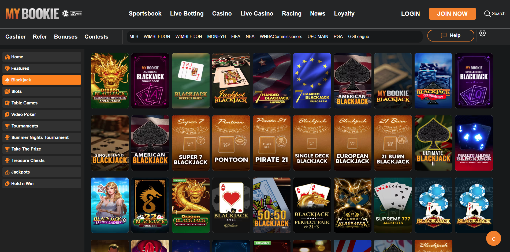Screen dimensions: 510x252
Task: Open Blackjack Perfect Pairs game
Action: [x=191, y=81]
